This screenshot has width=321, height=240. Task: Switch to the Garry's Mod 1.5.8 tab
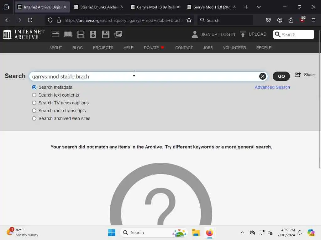(x=212, y=7)
